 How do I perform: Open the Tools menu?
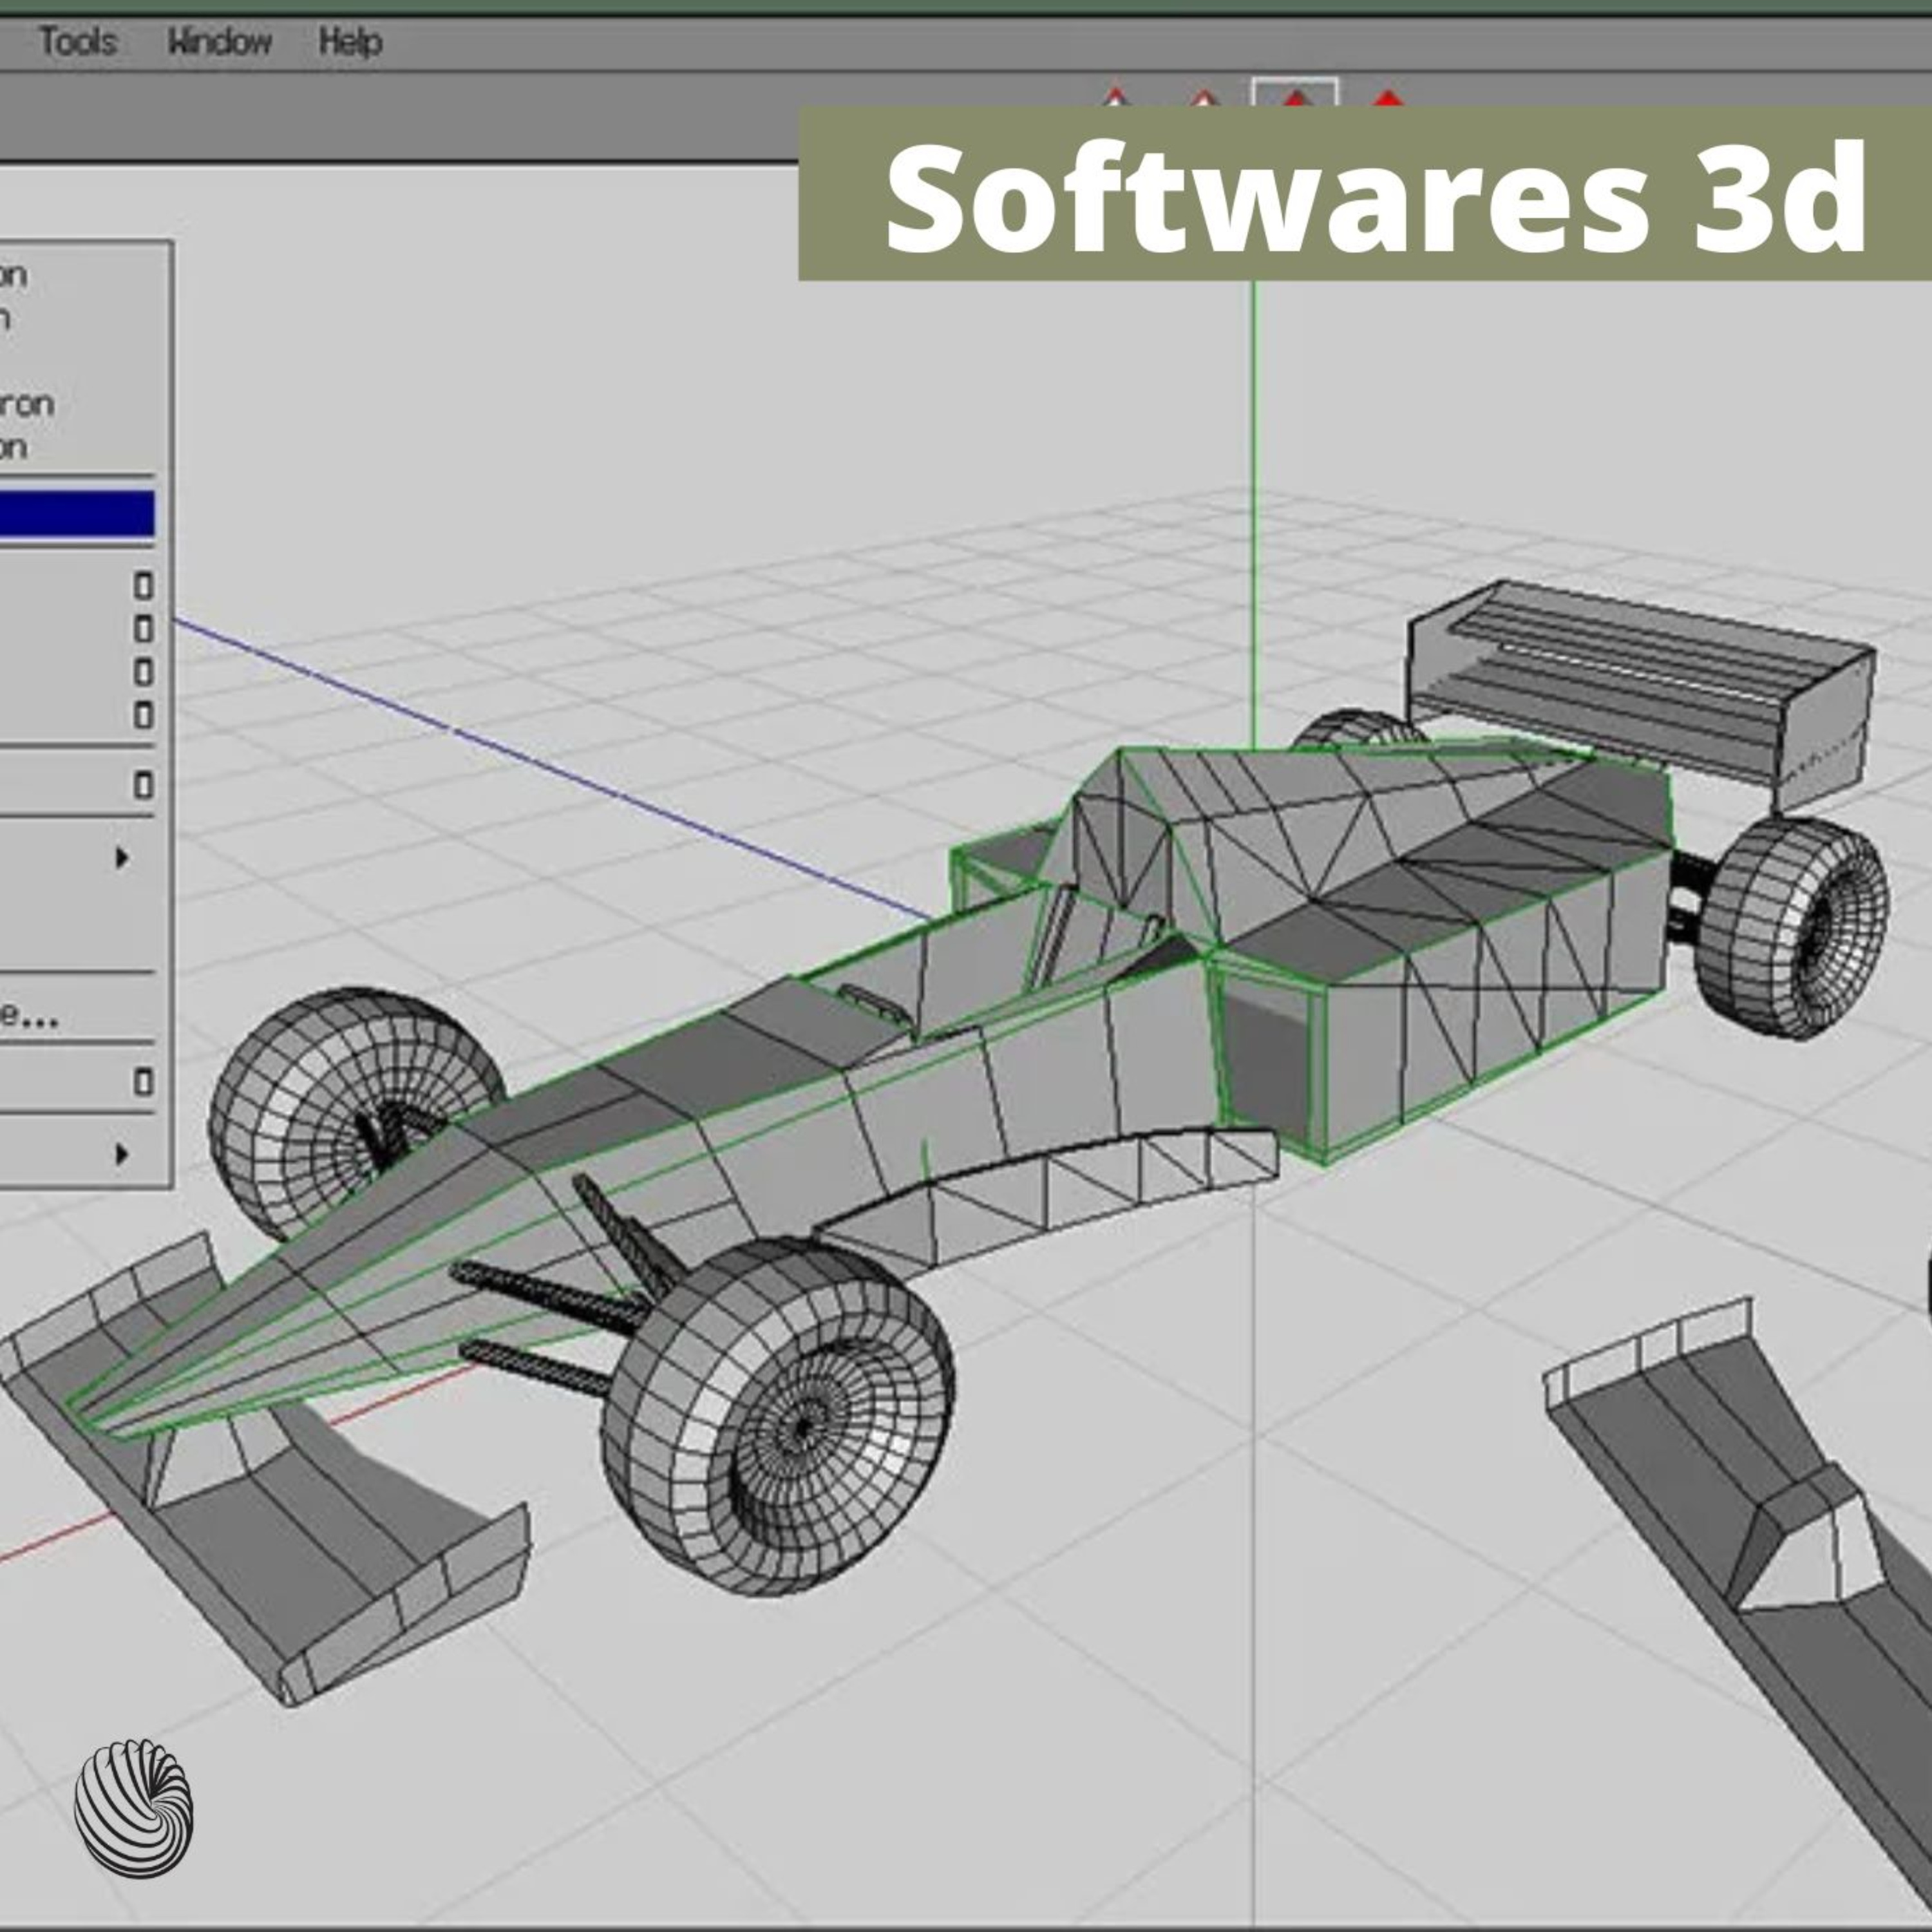click(x=78, y=42)
